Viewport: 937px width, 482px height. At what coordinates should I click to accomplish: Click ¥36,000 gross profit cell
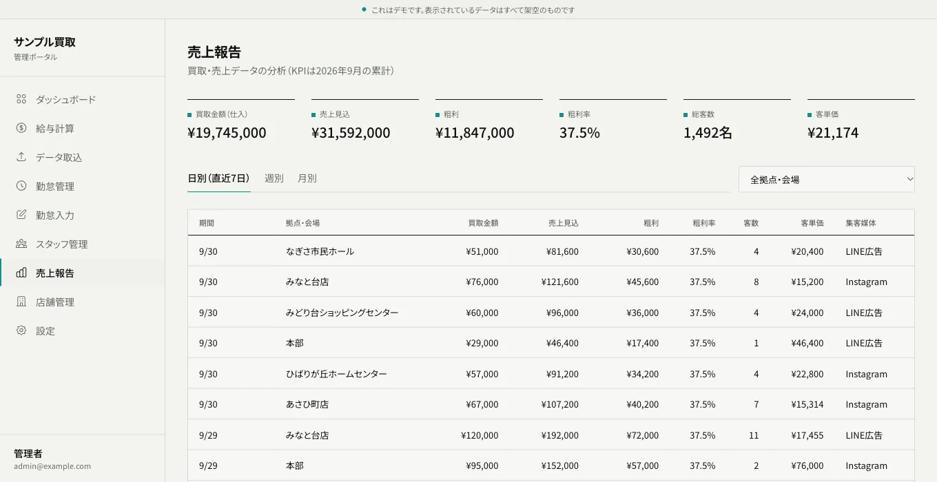[643, 313]
